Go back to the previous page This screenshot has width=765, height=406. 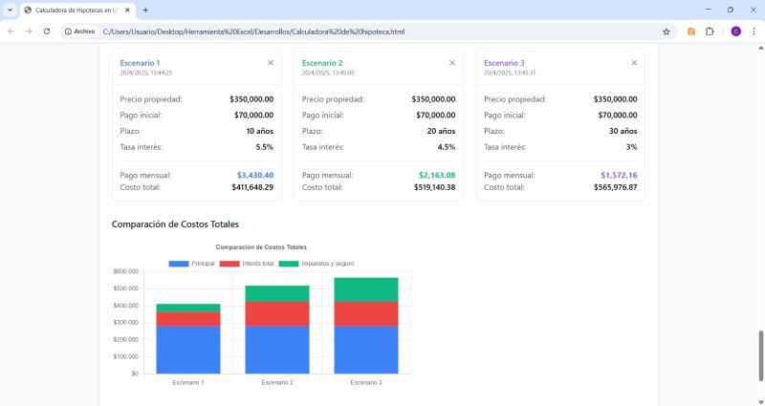pos(11,32)
